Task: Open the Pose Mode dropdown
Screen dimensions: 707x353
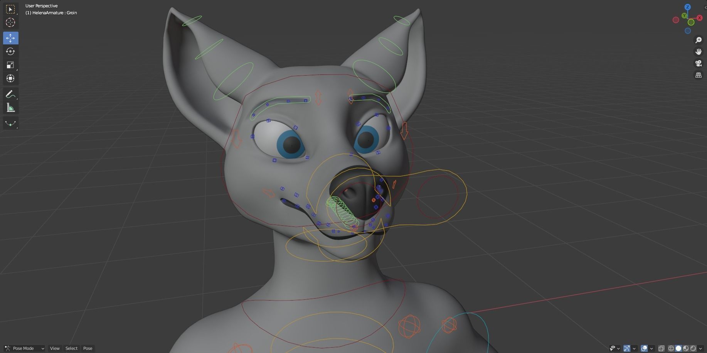Action: click(24, 348)
